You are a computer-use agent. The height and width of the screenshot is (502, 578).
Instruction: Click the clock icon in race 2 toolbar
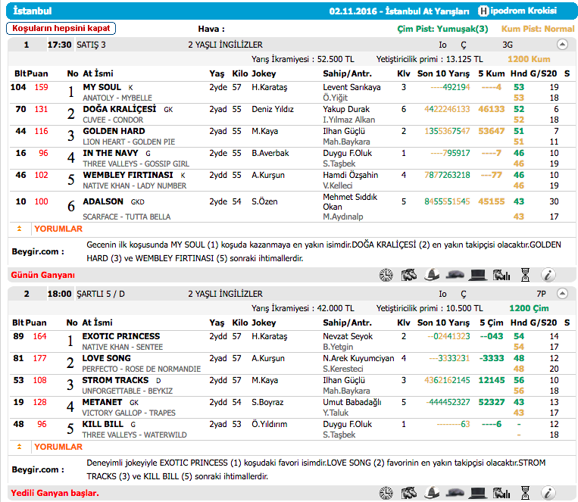[386, 493]
